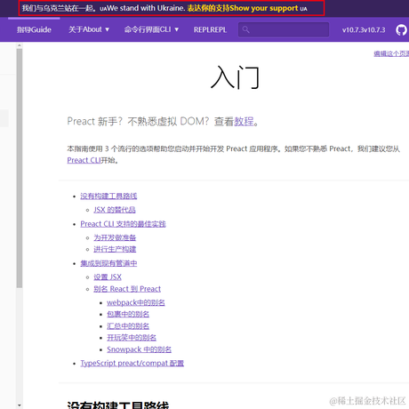
Task: Open the 教程 tutorial link
Action: click(x=244, y=121)
